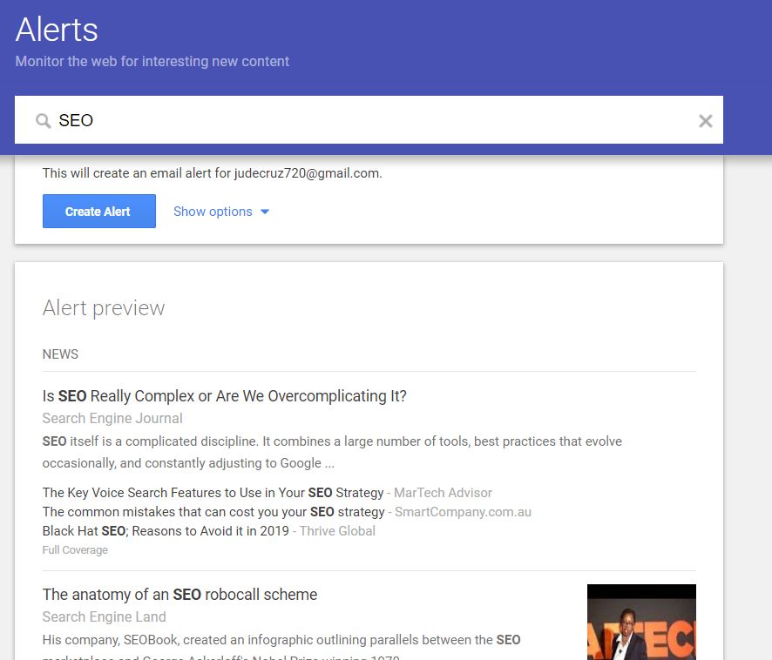Click the robocall article thumbnail image
772x660 pixels.
(x=640, y=622)
